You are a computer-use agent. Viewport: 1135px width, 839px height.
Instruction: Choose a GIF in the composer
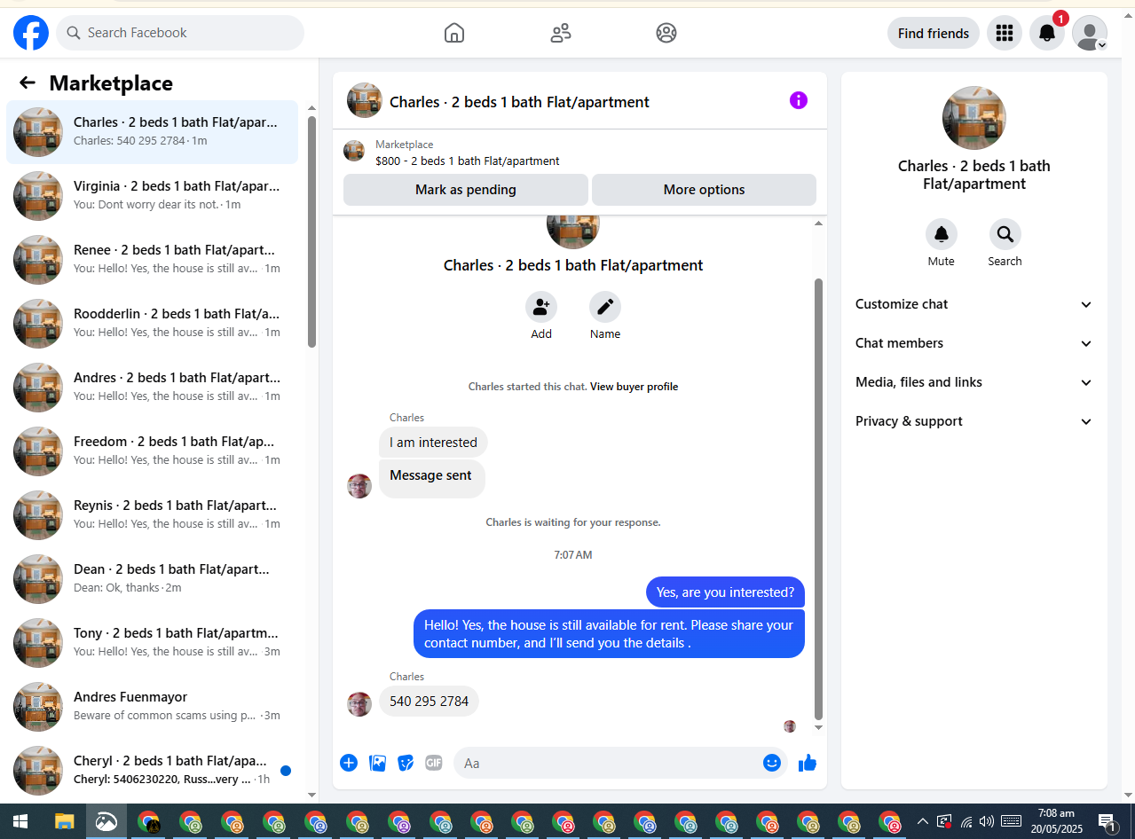[434, 763]
